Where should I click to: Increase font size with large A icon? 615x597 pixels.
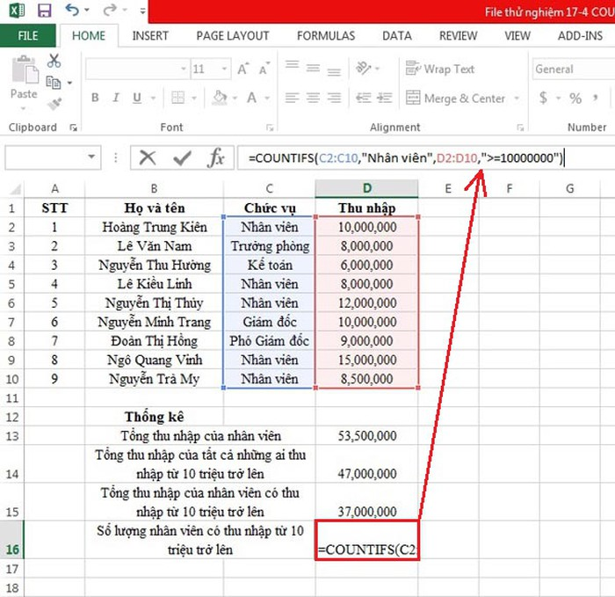(242, 69)
